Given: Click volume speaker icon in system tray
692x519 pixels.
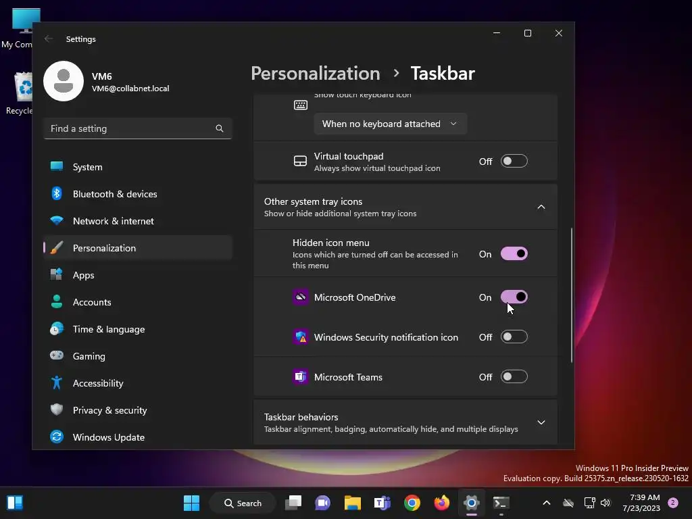Looking at the screenshot, I should [605, 503].
